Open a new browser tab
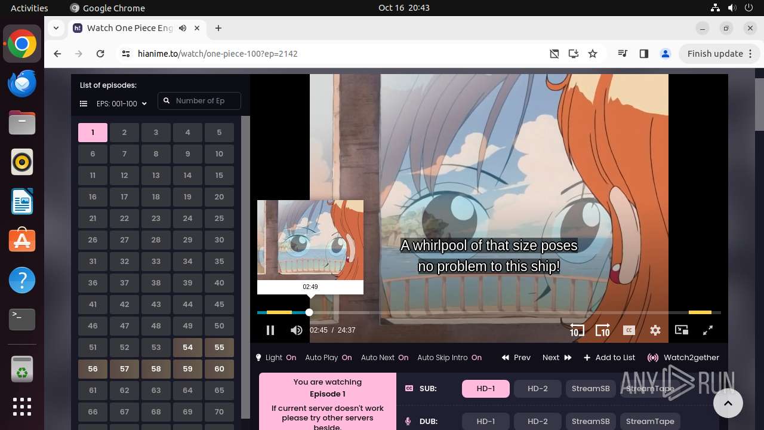The image size is (764, 430). pos(218,28)
